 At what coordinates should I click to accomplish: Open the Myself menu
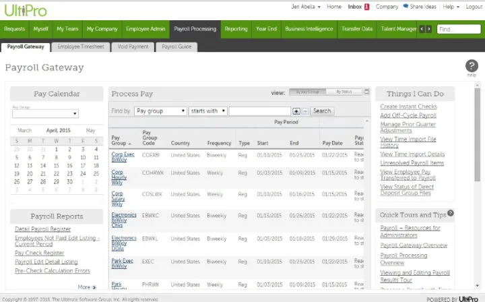[x=41, y=29]
